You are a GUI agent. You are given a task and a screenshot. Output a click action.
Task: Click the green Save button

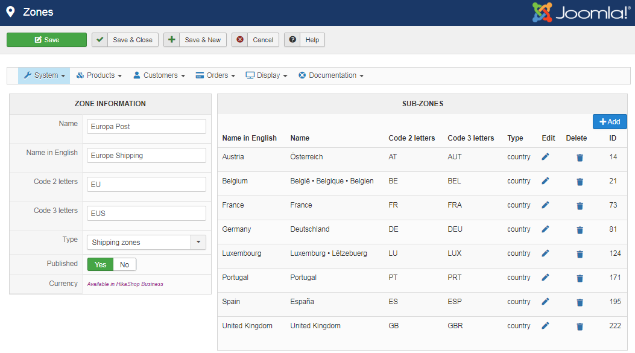(x=46, y=40)
